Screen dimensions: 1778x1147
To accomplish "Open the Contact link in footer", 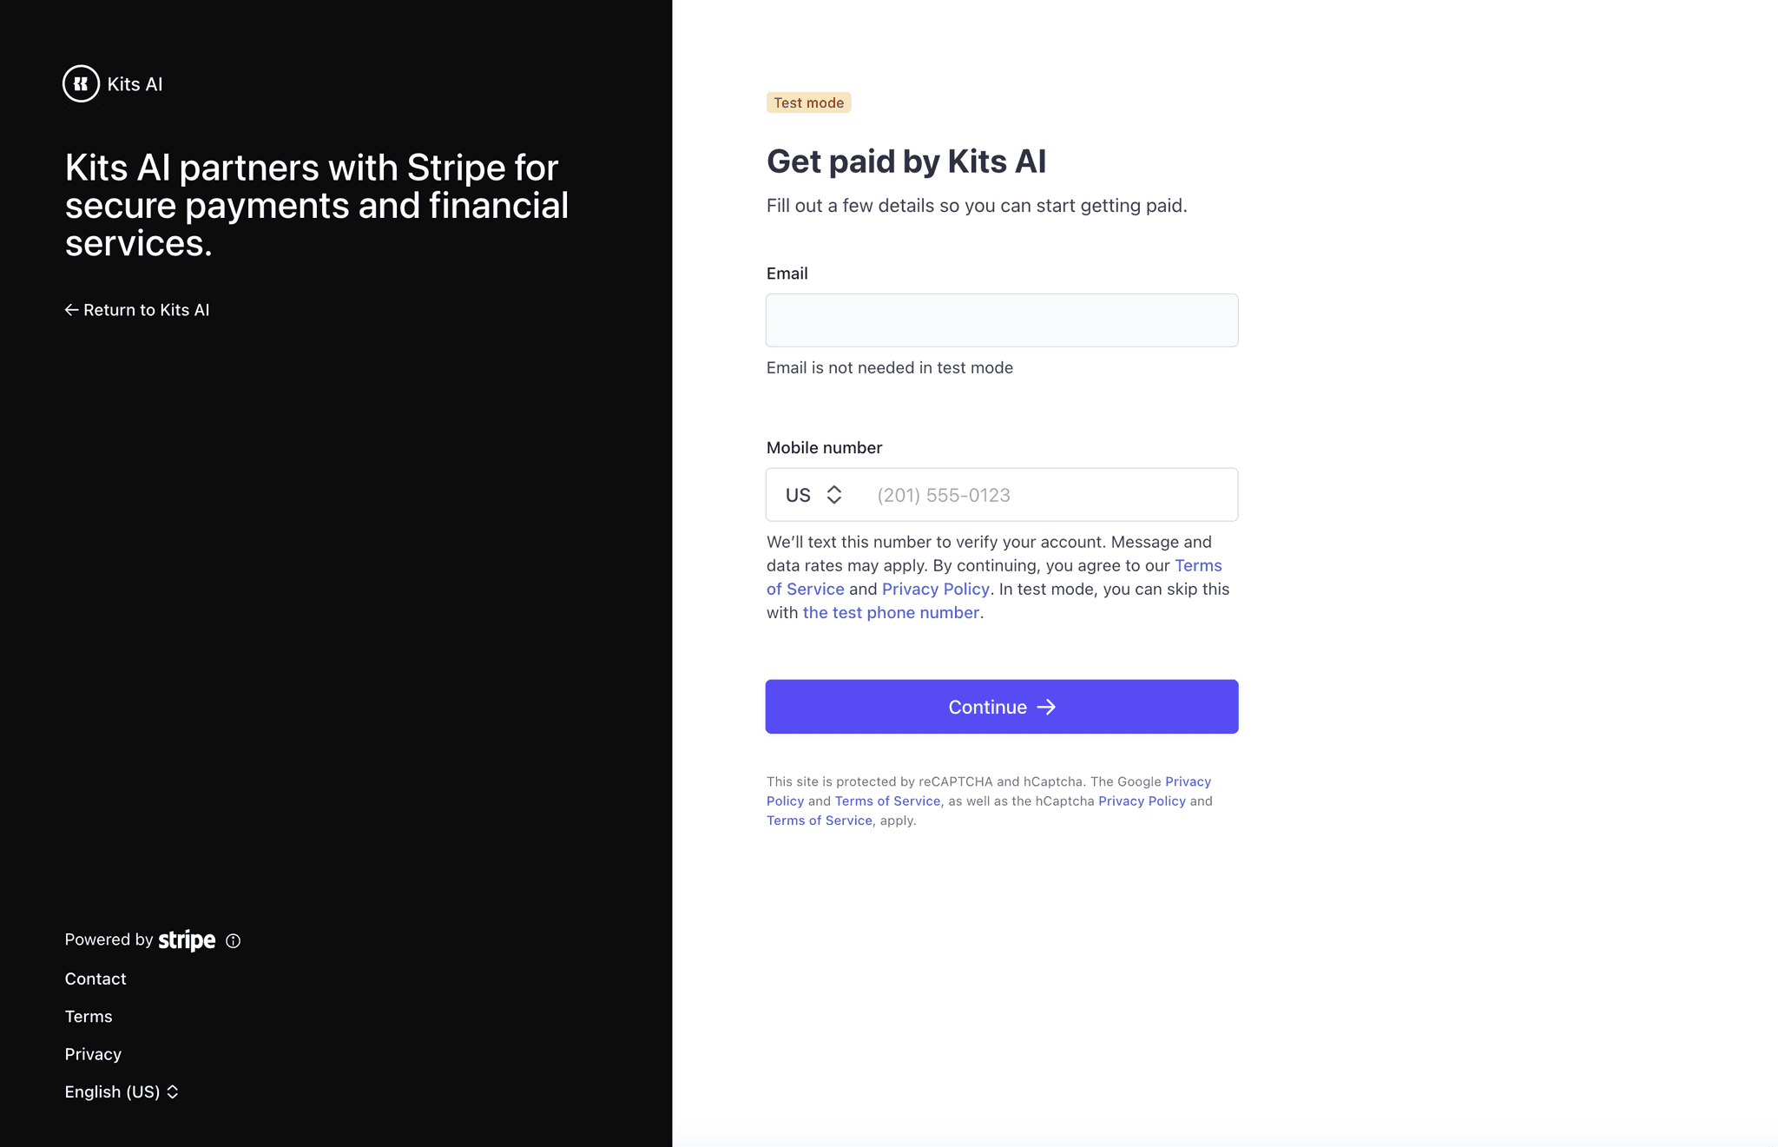I will point(95,979).
